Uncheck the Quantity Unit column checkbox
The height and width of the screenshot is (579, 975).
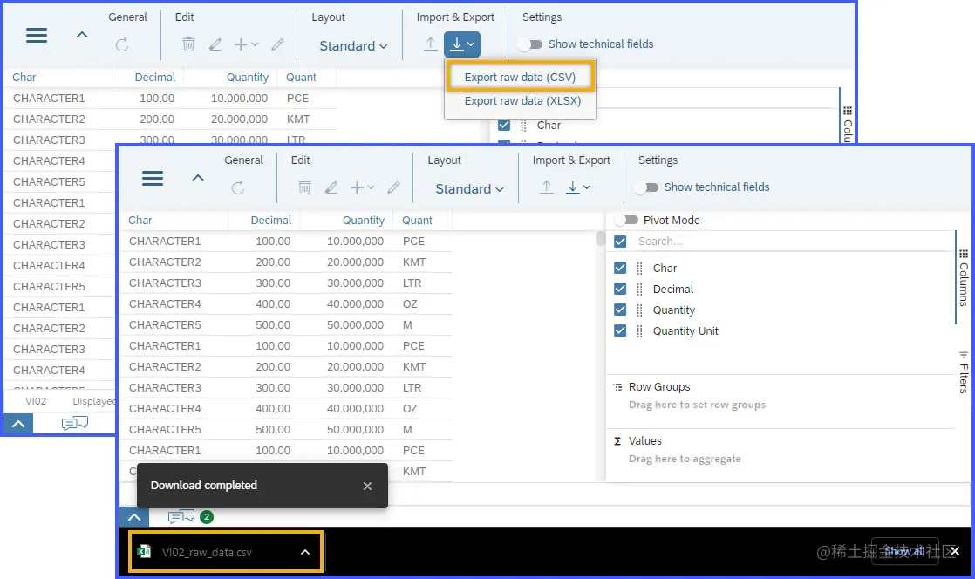(620, 330)
